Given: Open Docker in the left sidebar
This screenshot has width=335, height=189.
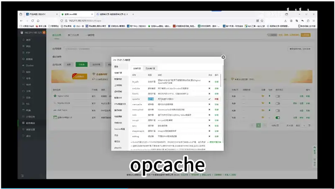Looking at the screenshot, I should pyautogui.click(x=29, y=65).
